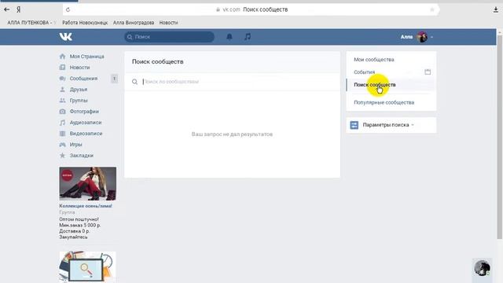Screen dimensions: 503x283
Task: Open Новости bookmark in bookmarks bar
Action: [168, 23]
